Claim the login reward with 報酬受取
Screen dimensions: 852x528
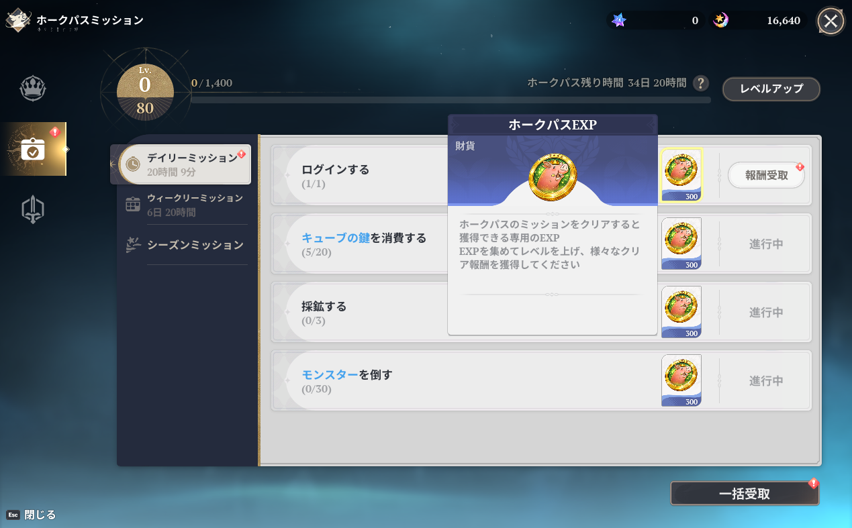pos(766,176)
